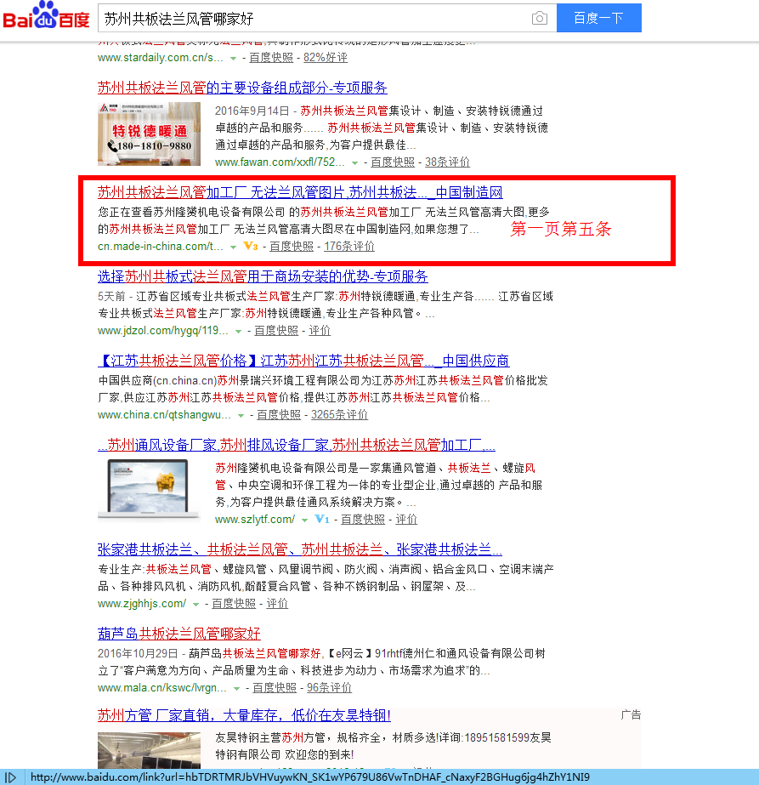Open result 选择苏州共板式法兰风管用于商场安装的优势
Viewport: 759px width, 785px height.
click(263, 276)
